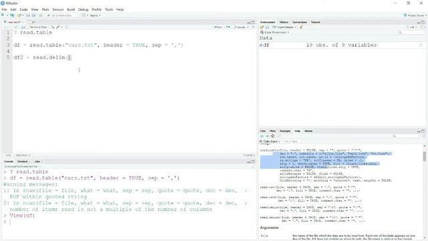The width and height of the screenshot is (428, 241).
Task: Open the Session menu
Action: point(58,9)
